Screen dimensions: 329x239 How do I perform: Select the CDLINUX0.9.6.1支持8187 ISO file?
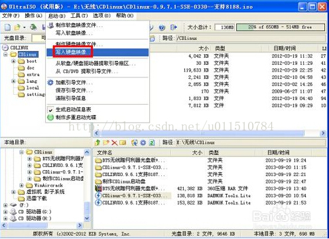pos(131,203)
